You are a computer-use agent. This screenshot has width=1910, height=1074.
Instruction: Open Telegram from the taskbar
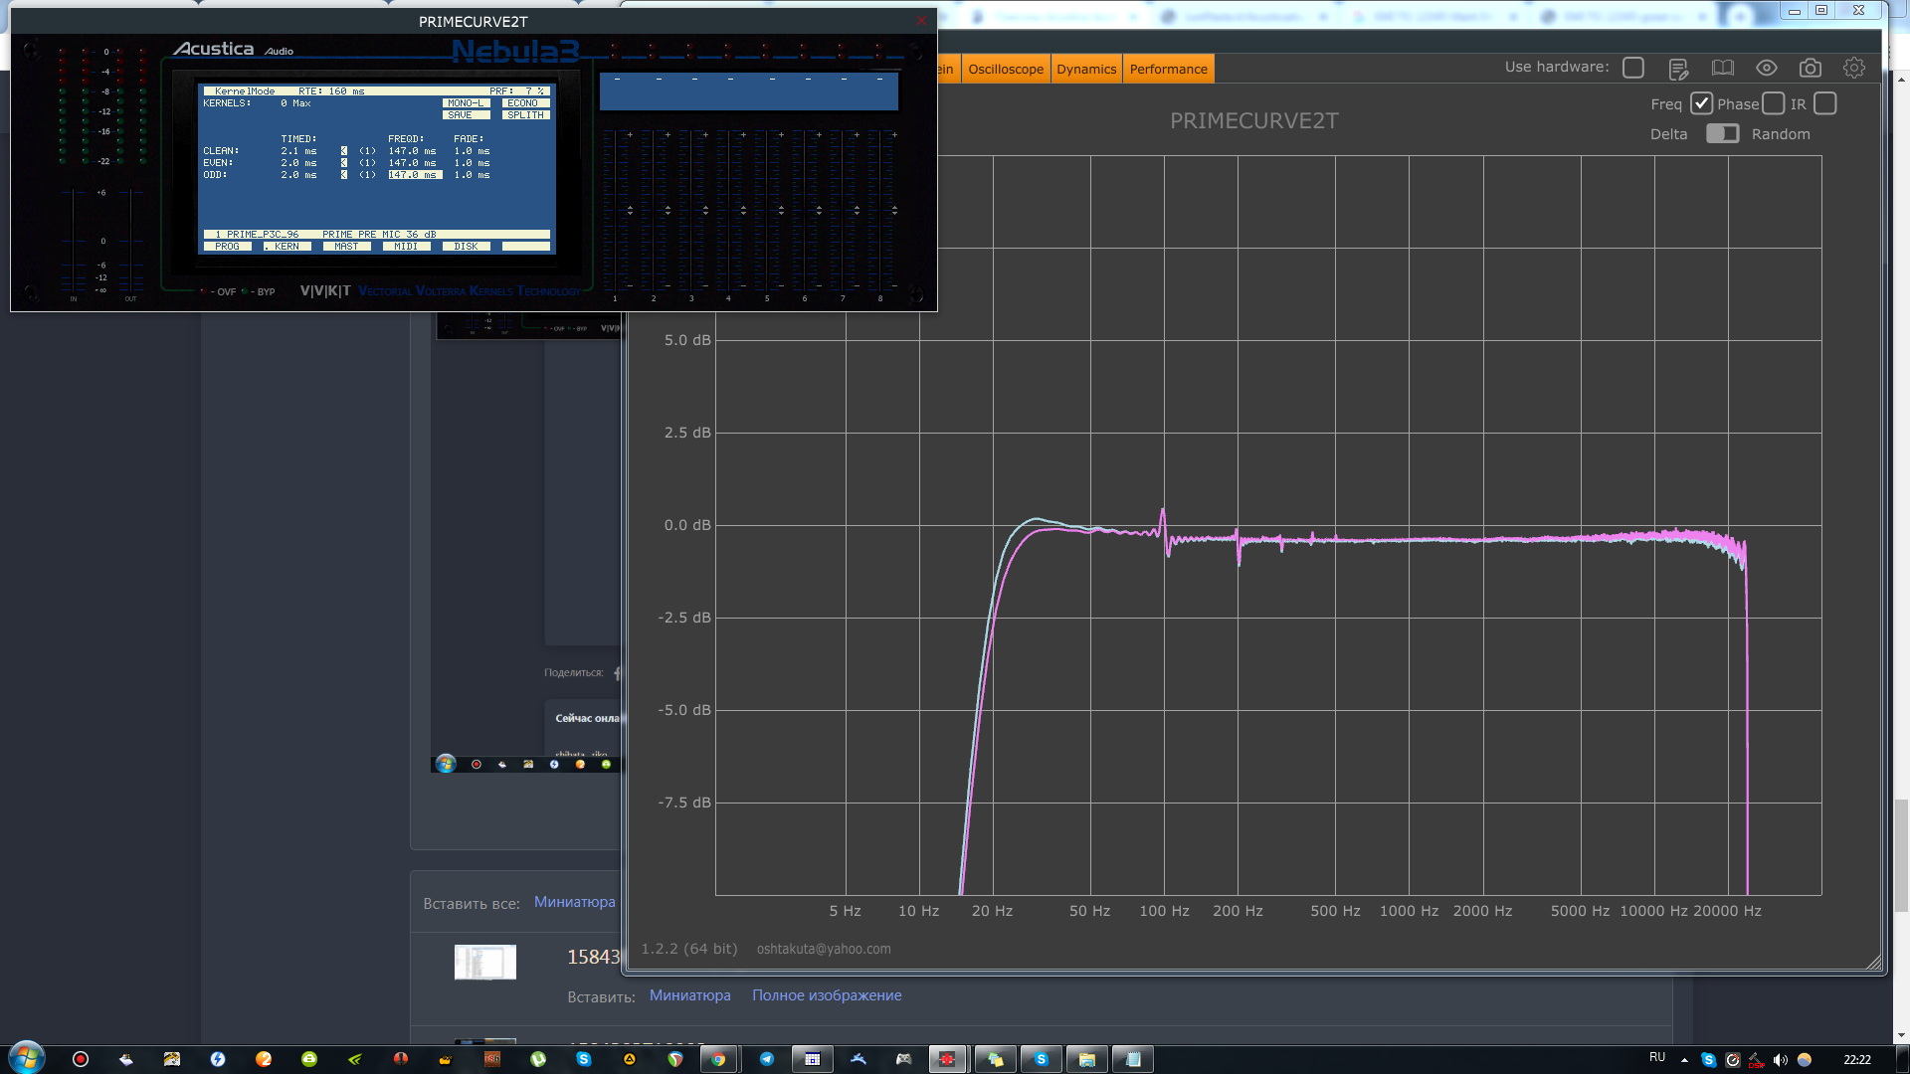point(766,1059)
